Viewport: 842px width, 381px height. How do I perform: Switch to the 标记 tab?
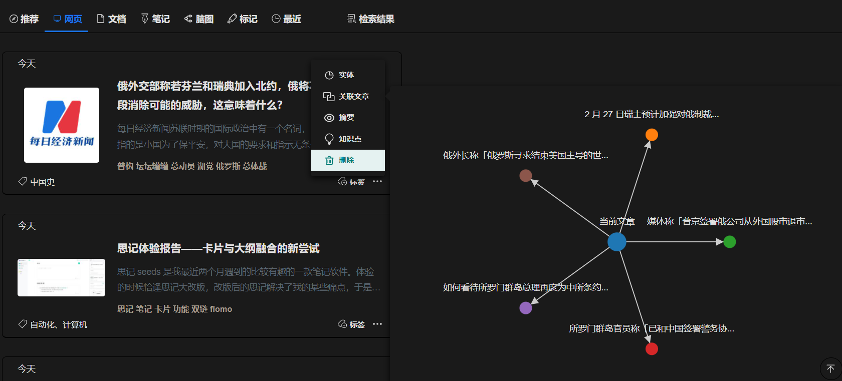point(243,19)
